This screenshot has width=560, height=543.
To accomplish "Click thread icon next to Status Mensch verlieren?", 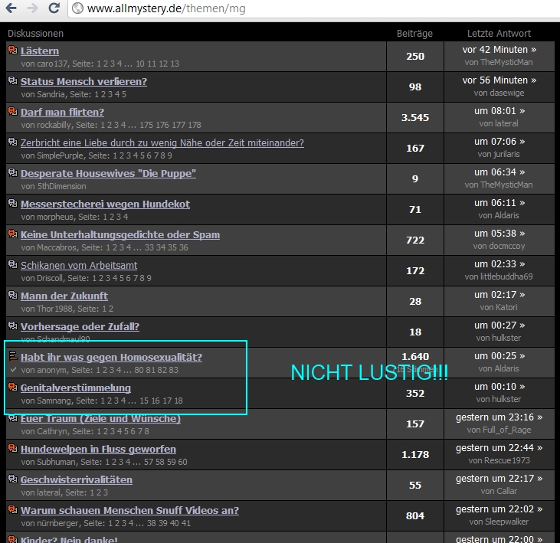I will click(x=12, y=80).
